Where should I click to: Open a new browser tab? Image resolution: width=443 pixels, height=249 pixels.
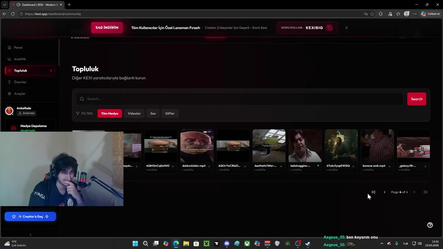69,4
